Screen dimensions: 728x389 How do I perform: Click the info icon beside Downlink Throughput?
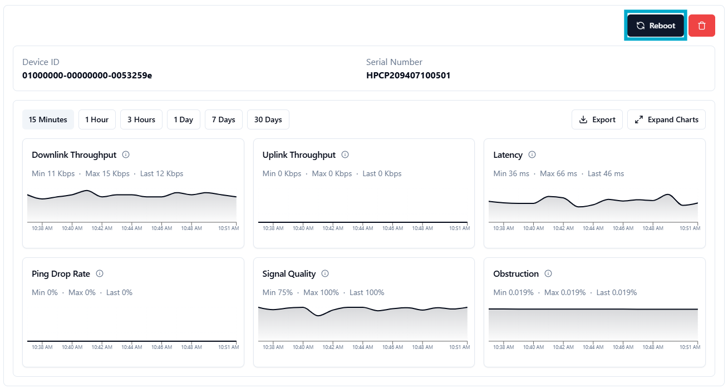click(126, 154)
